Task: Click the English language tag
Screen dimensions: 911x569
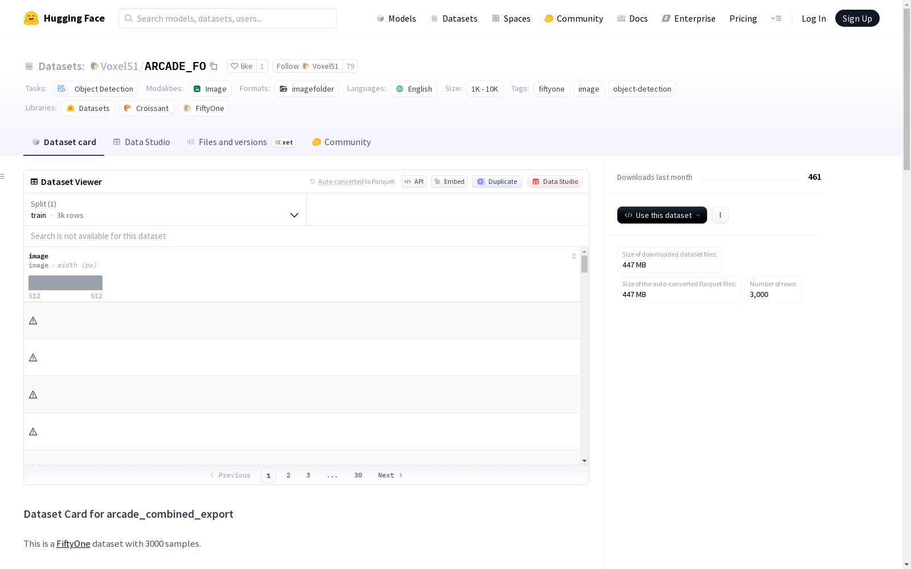Action: tap(414, 89)
